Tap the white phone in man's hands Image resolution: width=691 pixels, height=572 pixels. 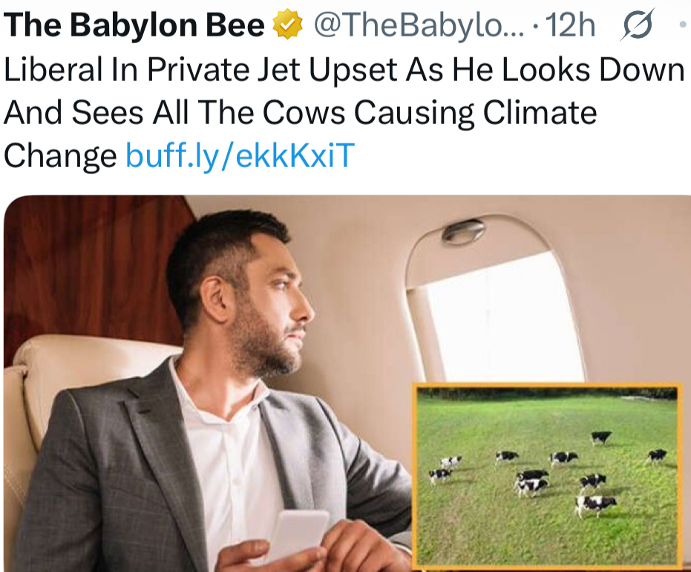pyautogui.click(x=299, y=536)
